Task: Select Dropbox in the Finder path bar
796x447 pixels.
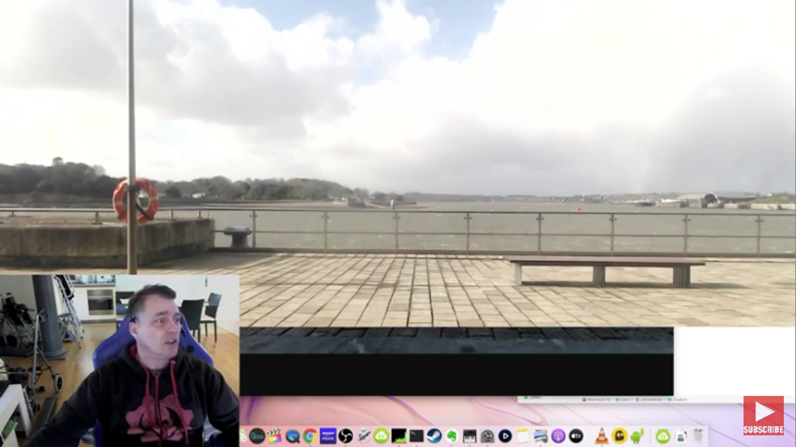Action: click(x=679, y=399)
